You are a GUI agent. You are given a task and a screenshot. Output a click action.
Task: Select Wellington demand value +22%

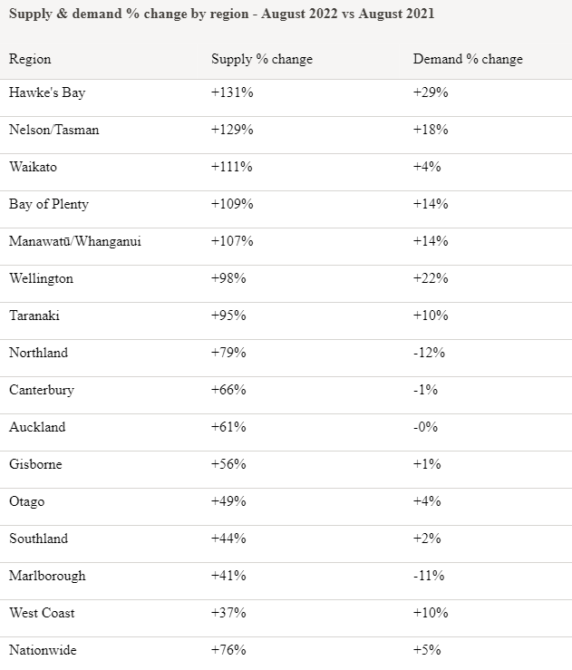point(431,278)
